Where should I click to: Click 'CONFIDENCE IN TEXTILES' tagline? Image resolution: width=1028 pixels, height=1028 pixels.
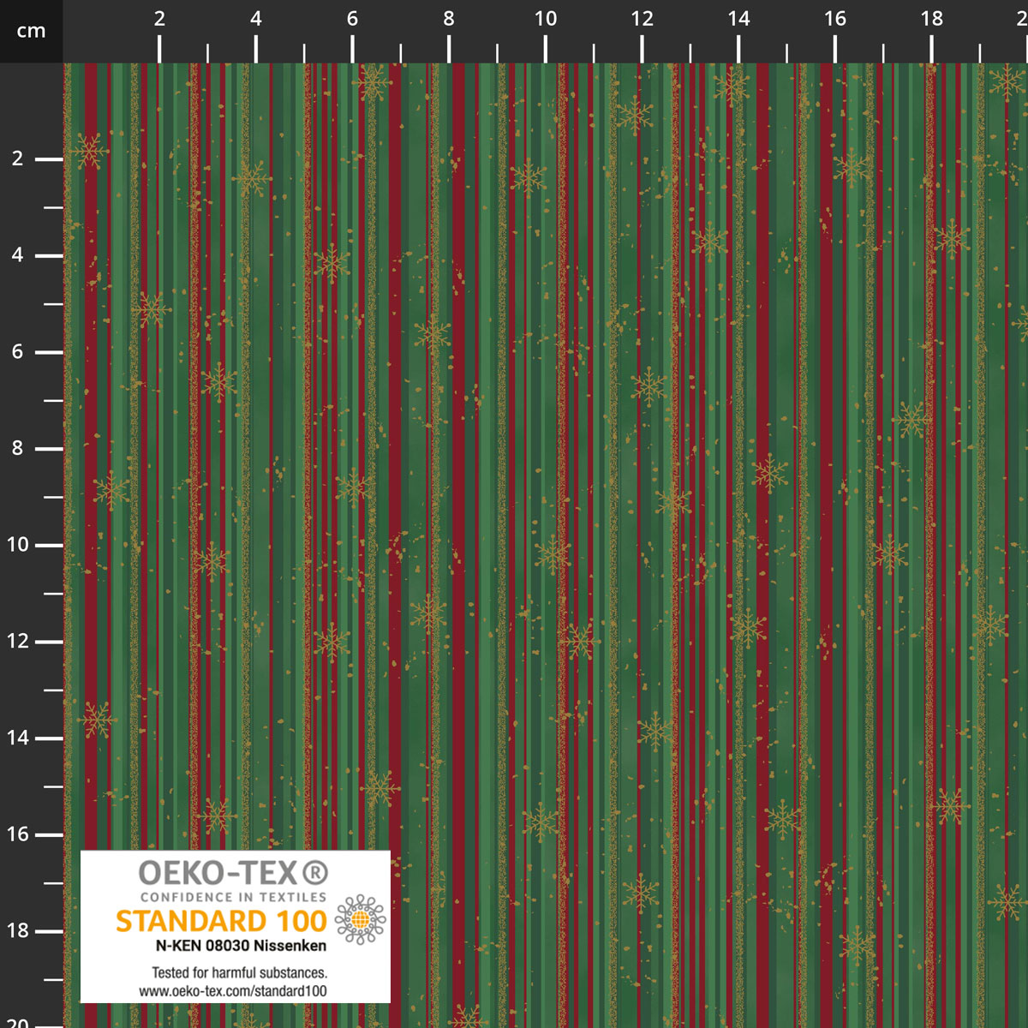(x=233, y=897)
